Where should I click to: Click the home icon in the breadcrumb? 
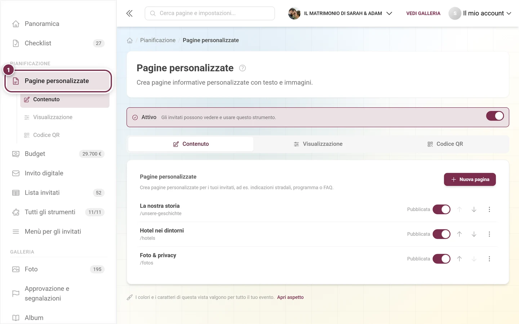[x=130, y=40]
